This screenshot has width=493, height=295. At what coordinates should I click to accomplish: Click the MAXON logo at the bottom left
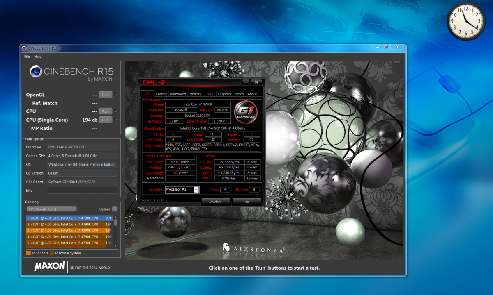[x=49, y=266]
